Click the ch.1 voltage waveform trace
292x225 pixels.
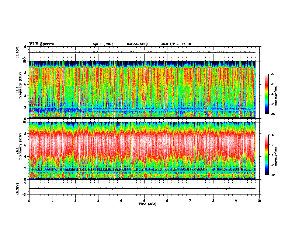(x=142, y=52)
